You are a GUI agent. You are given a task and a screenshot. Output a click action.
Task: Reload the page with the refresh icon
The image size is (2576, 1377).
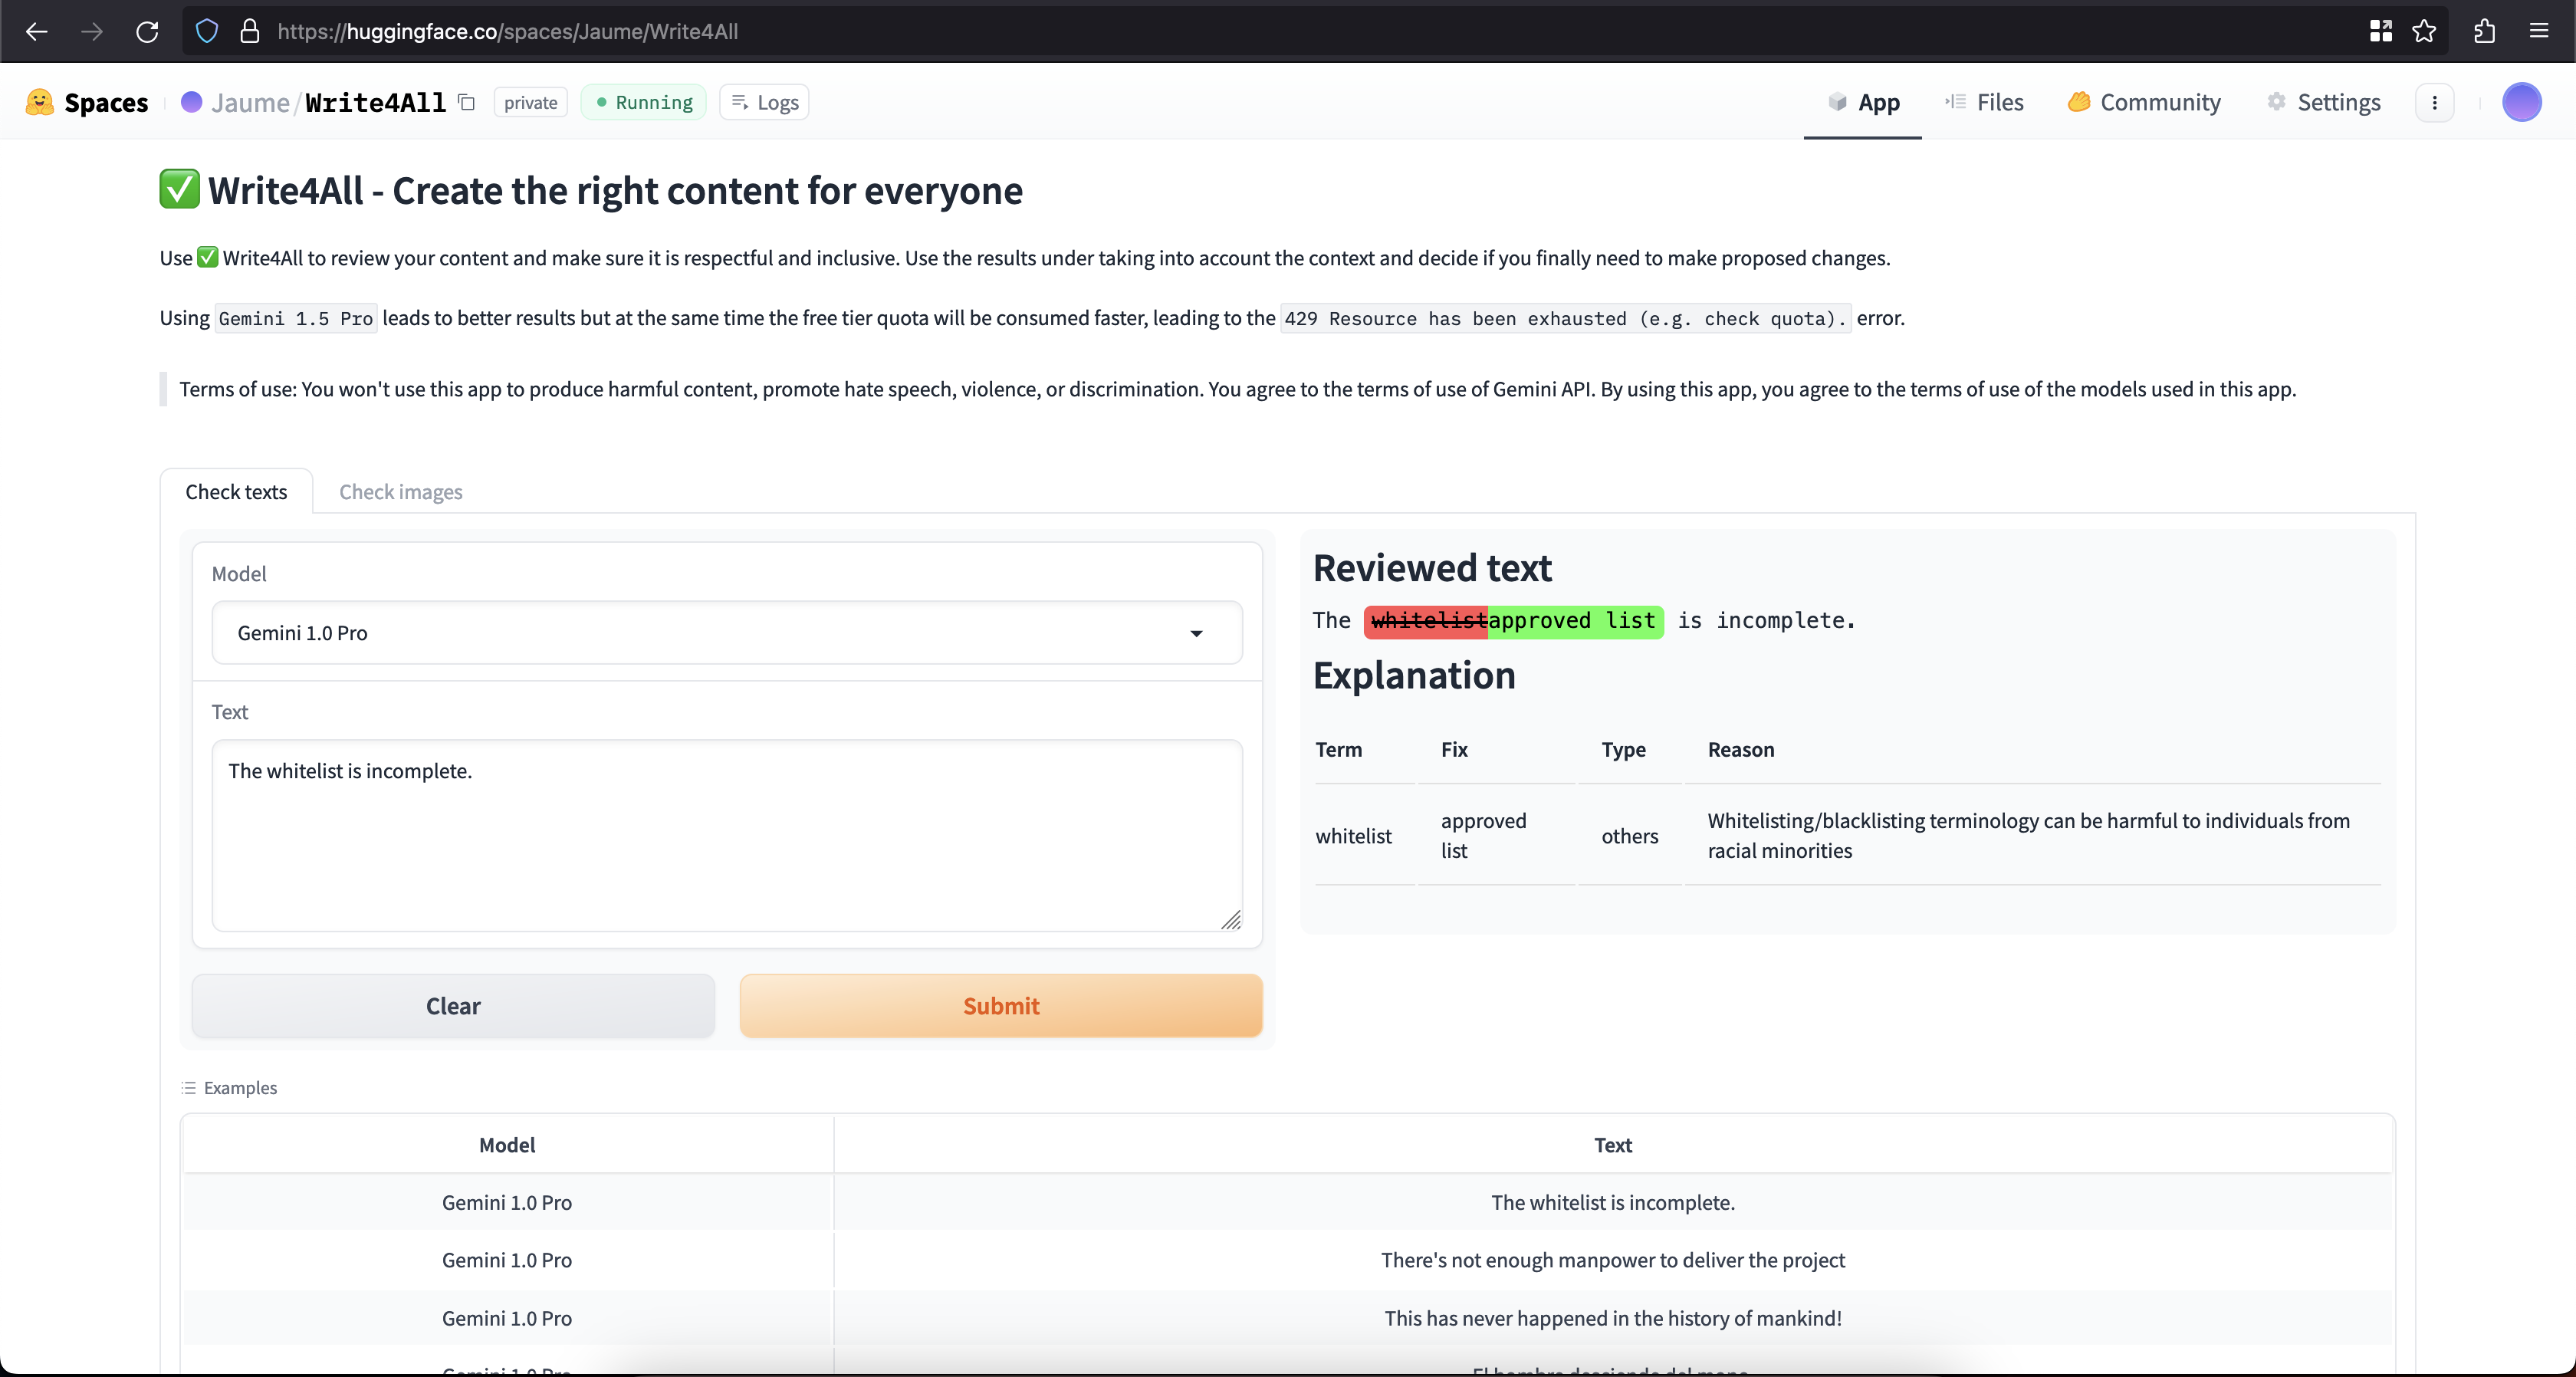click(147, 31)
